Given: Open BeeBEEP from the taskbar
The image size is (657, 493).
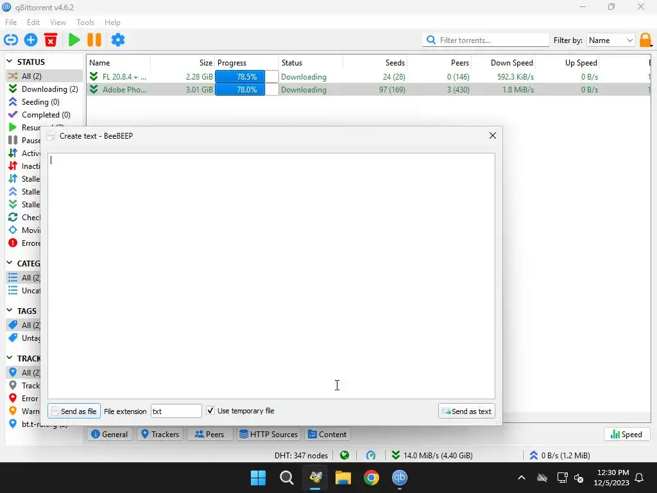Looking at the screenshot, I should (316, 478).
